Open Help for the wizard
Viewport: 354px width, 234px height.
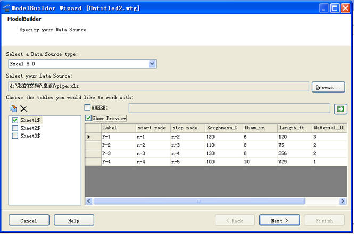74,220
